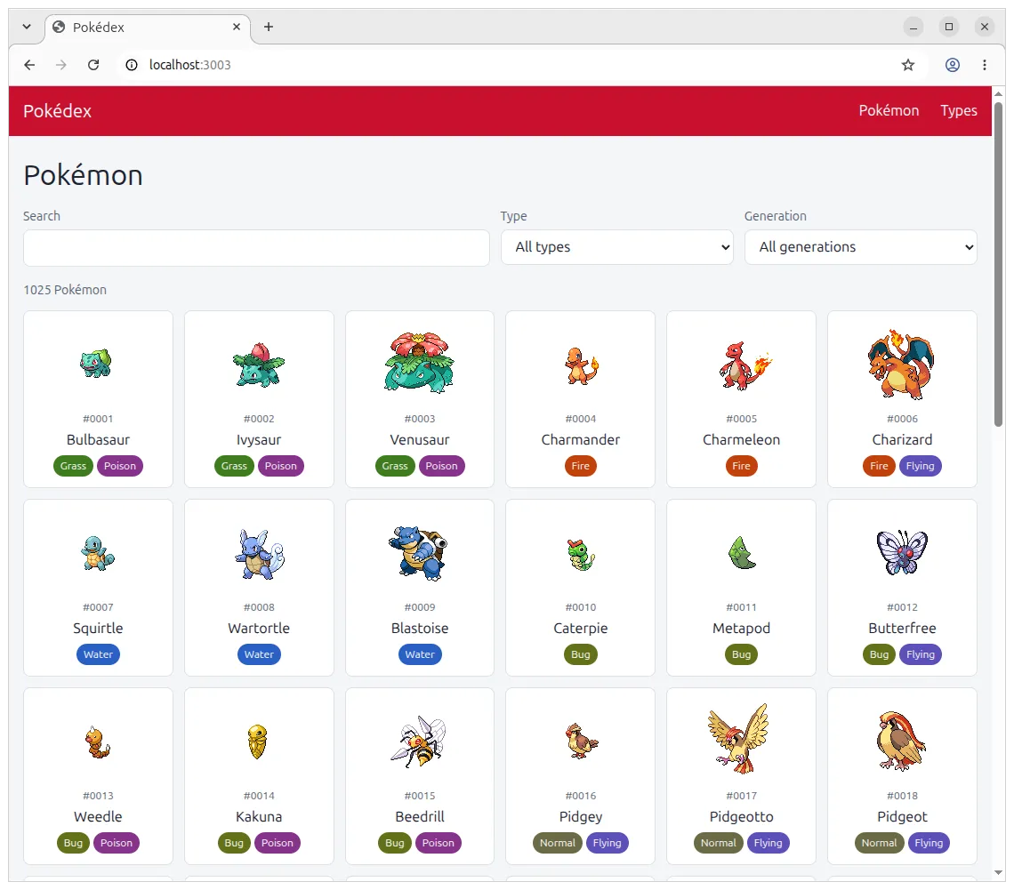Click the browser forward arrow

click(x=60, y=65)
